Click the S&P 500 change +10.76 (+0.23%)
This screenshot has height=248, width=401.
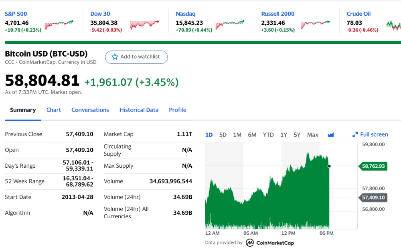pos(23,30)
